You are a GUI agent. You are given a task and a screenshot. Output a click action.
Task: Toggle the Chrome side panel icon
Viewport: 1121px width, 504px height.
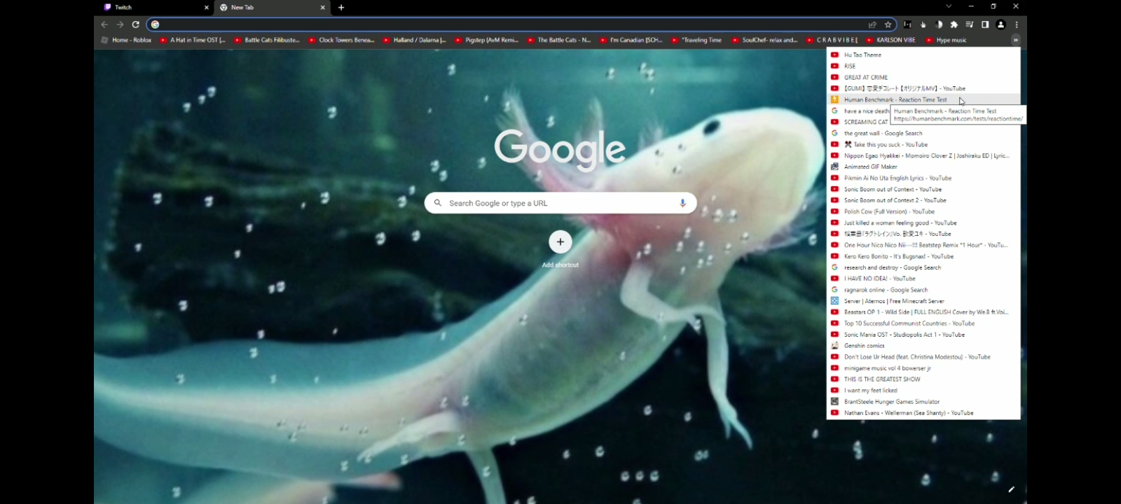coord(985,24)
